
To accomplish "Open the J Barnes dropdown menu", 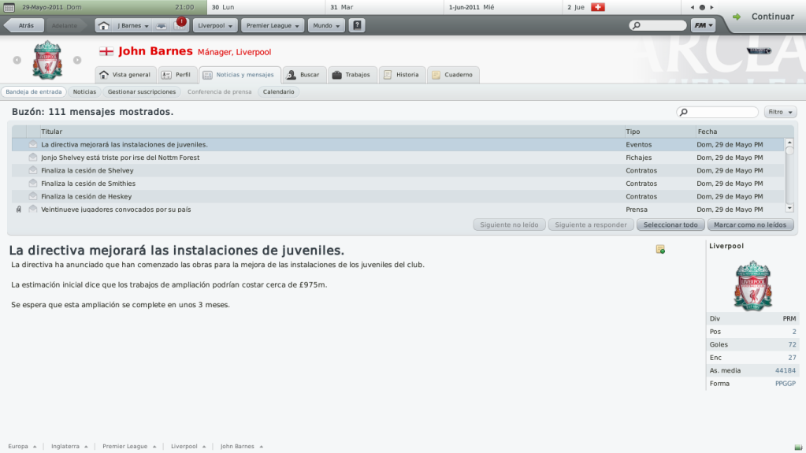I will (132, 25).
